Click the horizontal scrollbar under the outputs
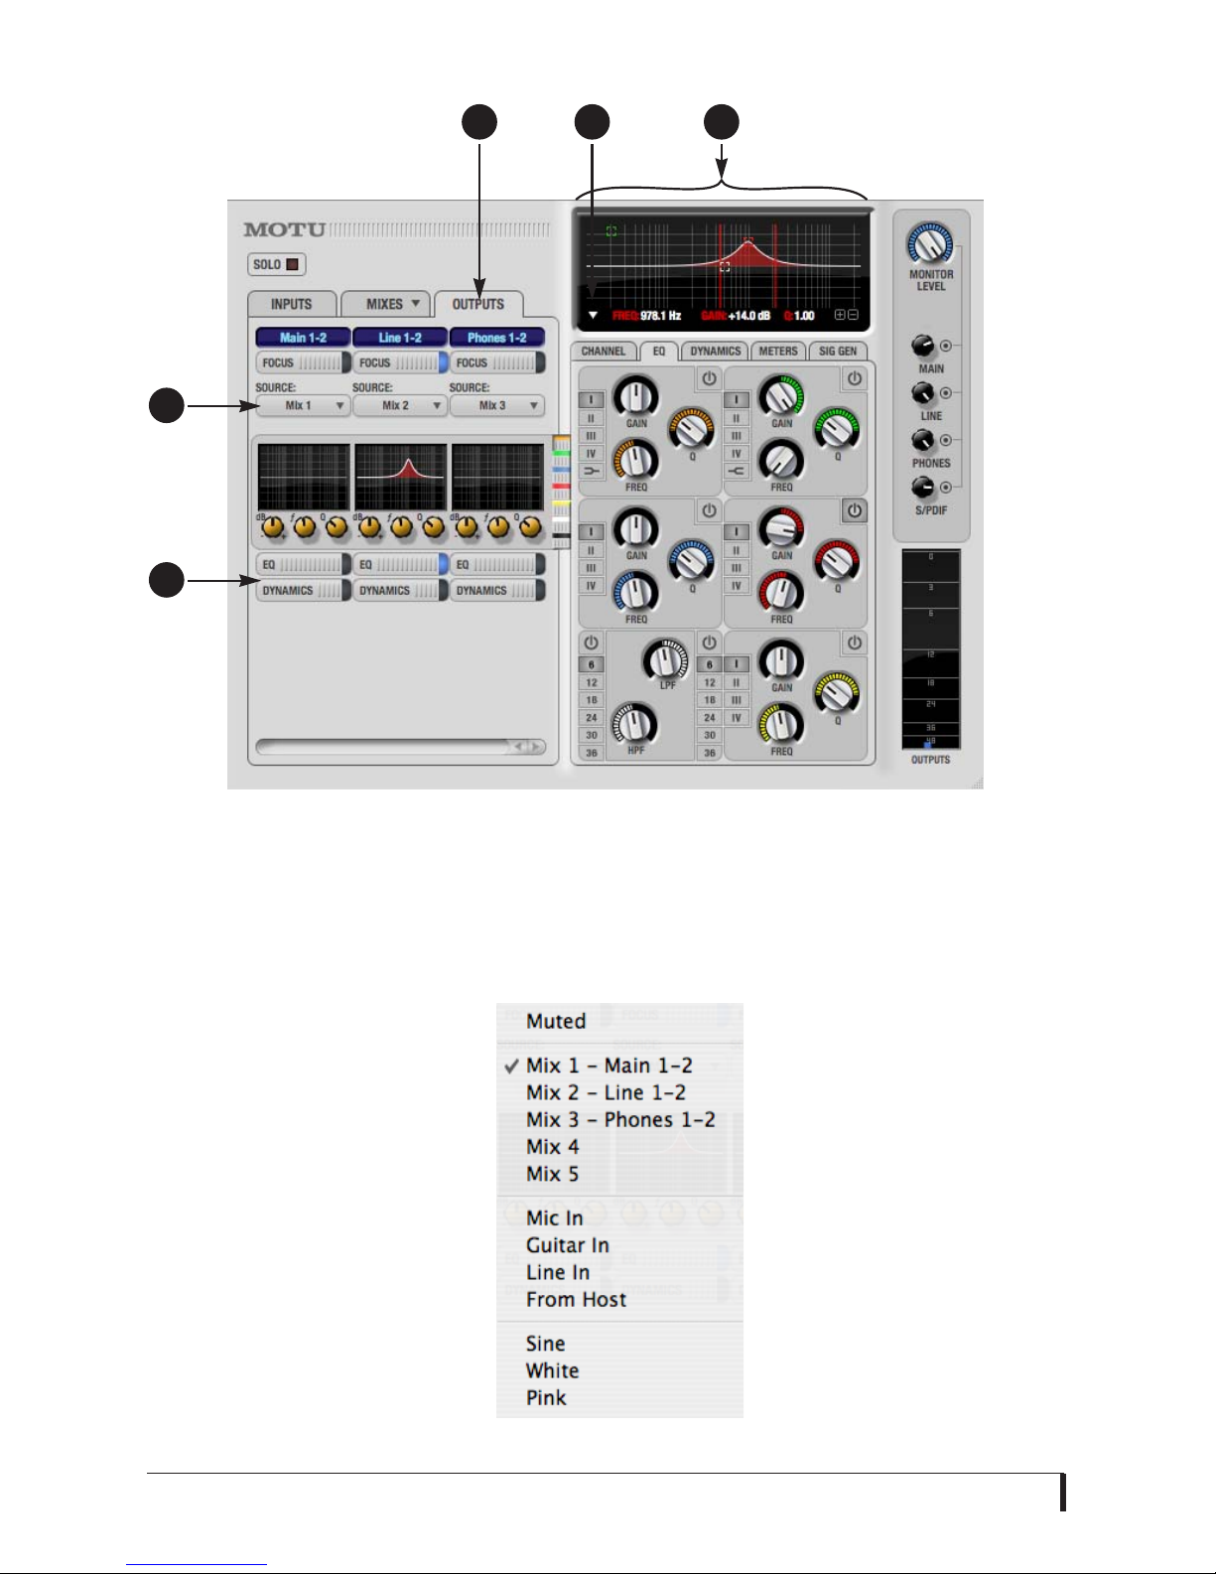 pyautogui.click(x=401, y=747)
